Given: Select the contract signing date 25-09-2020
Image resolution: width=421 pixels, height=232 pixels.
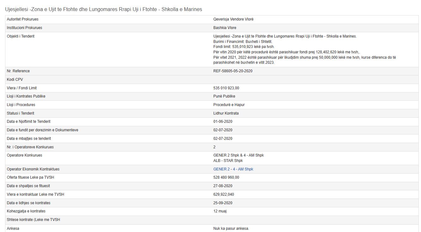Looking at the screenshot, I should coord(223,203).
